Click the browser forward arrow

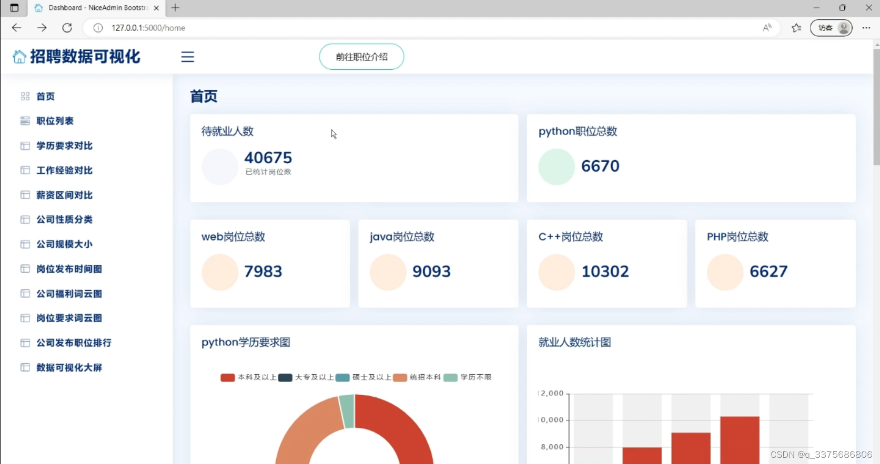(x=42, y=28)
